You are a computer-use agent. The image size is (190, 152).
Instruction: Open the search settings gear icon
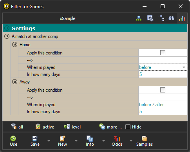(150, 18)
